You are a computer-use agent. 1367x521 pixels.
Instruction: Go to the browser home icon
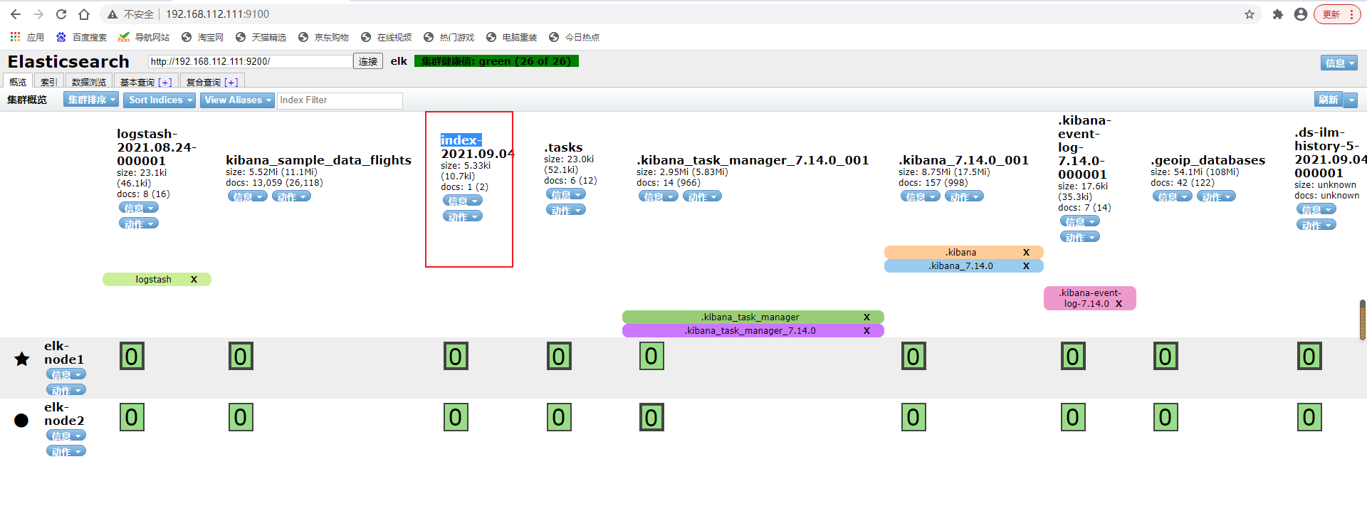tap(84, 14)
